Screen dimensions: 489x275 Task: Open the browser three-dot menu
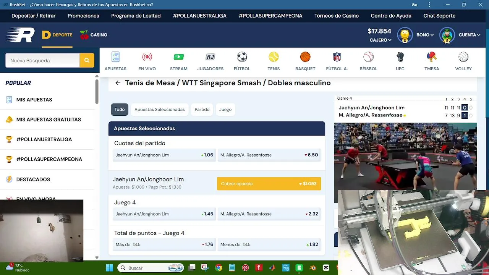[429, 5]
